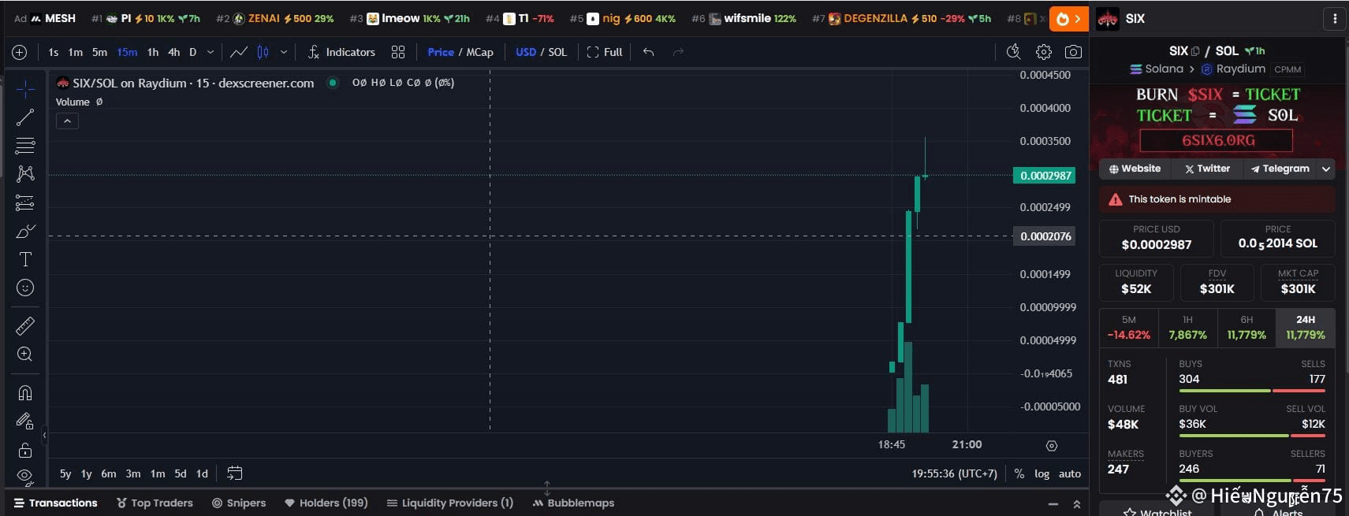Open the SIX Telegram link

[1280, 169]
